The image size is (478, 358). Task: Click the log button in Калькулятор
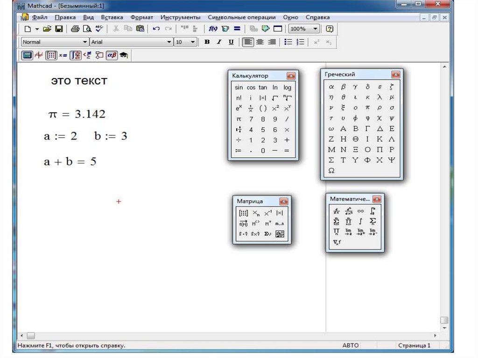click(x=287, y=88)
